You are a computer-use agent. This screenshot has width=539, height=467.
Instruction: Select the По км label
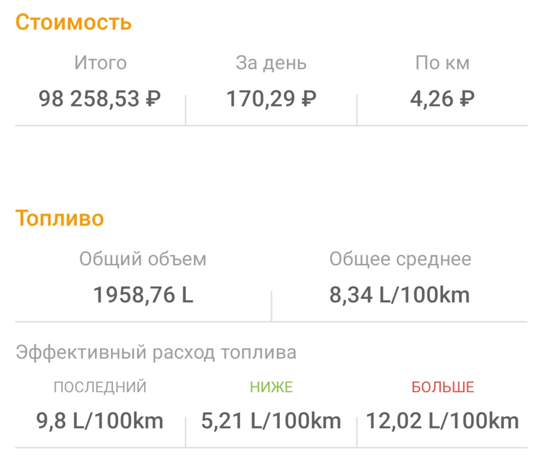pos(442,63)
